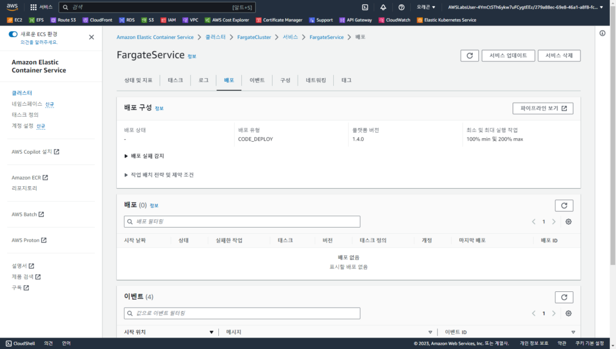
Task: Open RDS bookmark shortcut
Action: tap(127, 20)
